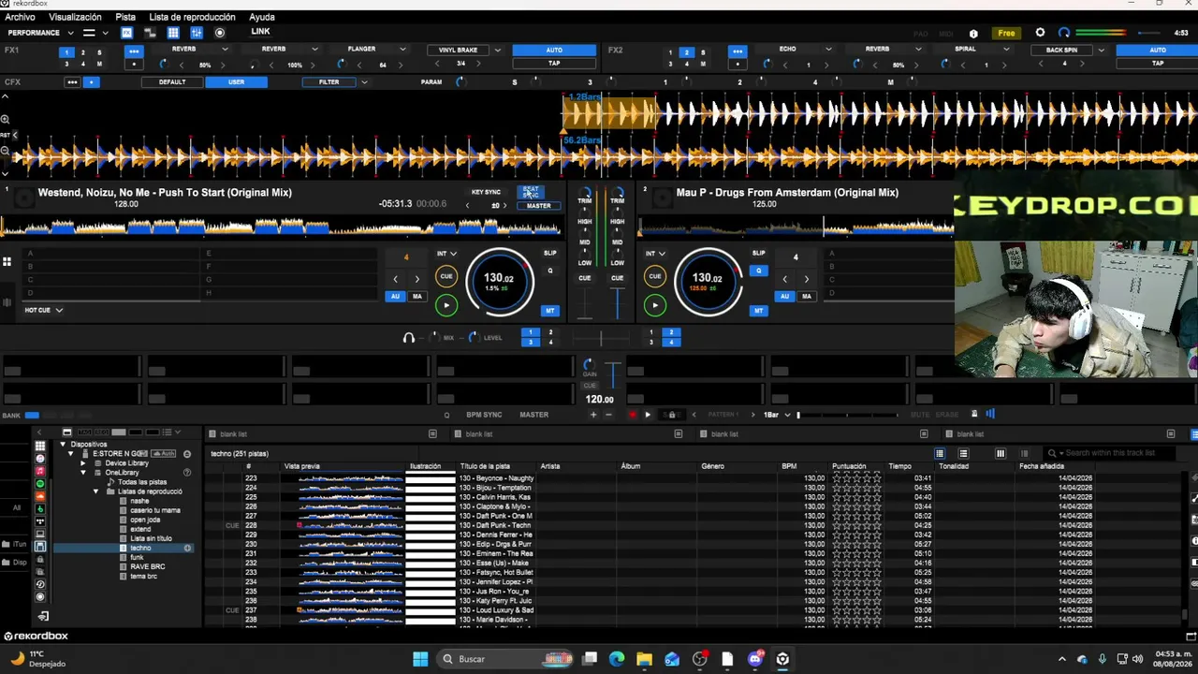Show the mixer panel icon
The image size is (1198, 674).
click(x=197, y=33)
